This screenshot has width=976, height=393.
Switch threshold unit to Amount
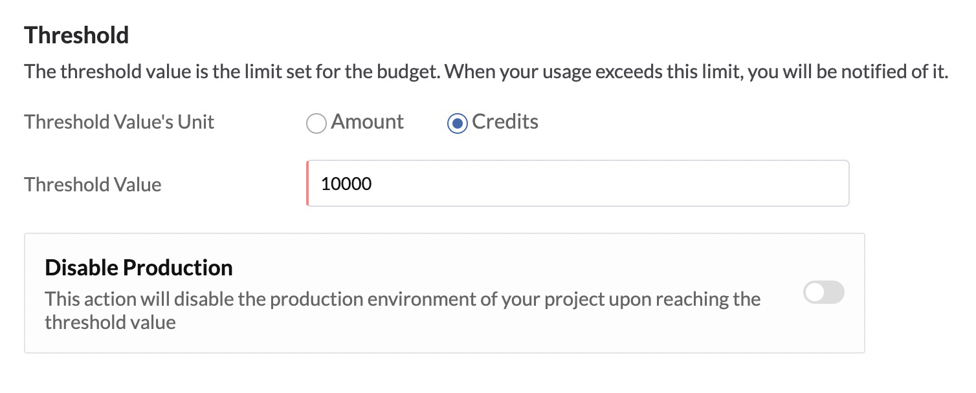(316, 123)
